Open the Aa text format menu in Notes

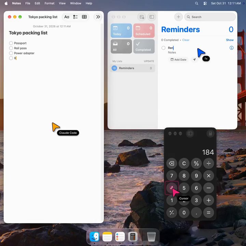pos(67,17)
